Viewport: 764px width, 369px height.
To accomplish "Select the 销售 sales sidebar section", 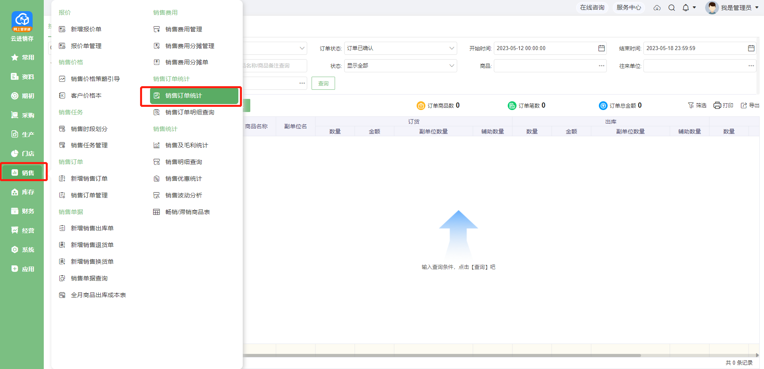I will pos(22,172).
